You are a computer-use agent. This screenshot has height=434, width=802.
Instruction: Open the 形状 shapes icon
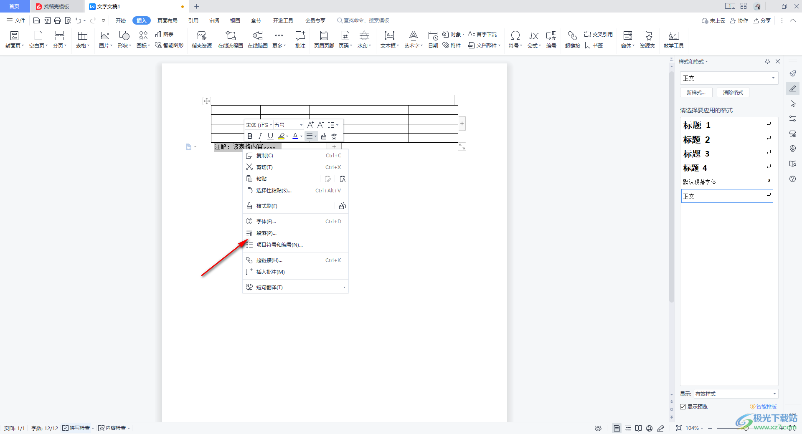[124, 40]
